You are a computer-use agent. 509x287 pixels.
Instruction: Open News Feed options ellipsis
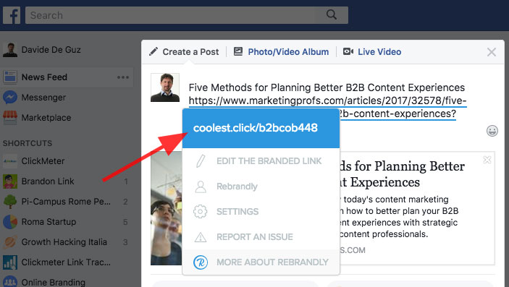(x=123, y=77)
